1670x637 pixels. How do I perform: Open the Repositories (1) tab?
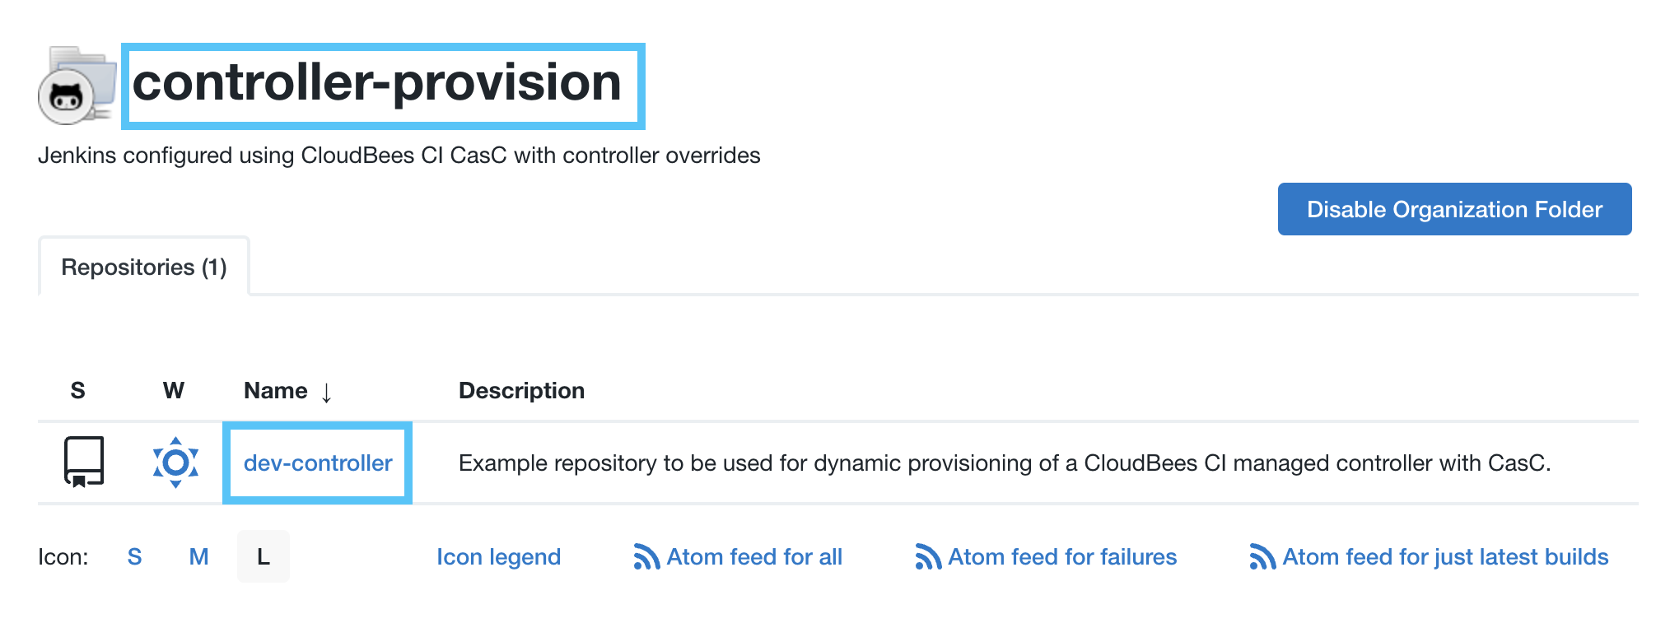144,267
